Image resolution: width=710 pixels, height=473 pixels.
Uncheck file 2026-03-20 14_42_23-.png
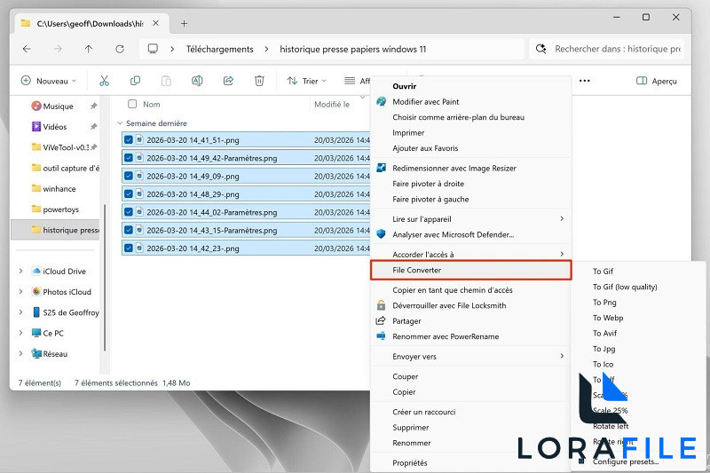(x=129, y=248)
